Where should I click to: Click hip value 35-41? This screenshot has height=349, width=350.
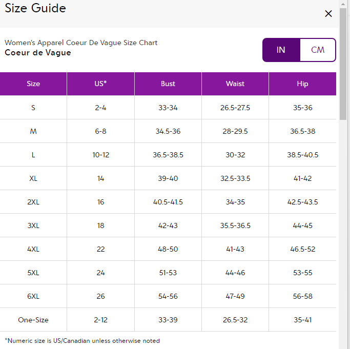(302, 320)
